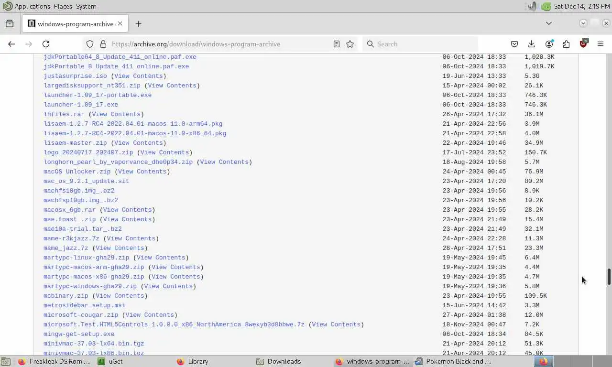
Task: Open martypc-linux-gha29.zip link
Action: 86,258
